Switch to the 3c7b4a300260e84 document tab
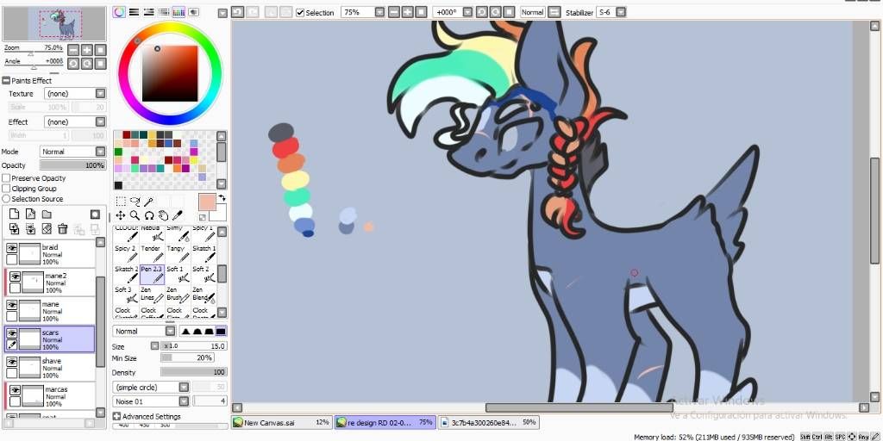 pos(488,422)
